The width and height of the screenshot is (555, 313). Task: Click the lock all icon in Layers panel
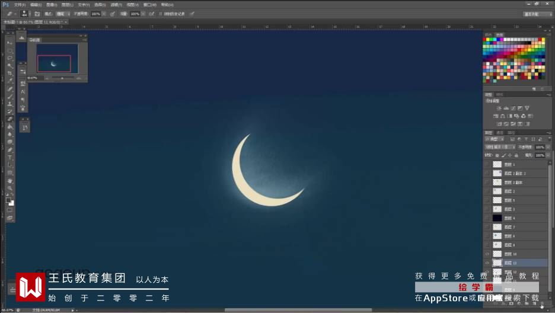coord(516,155)
